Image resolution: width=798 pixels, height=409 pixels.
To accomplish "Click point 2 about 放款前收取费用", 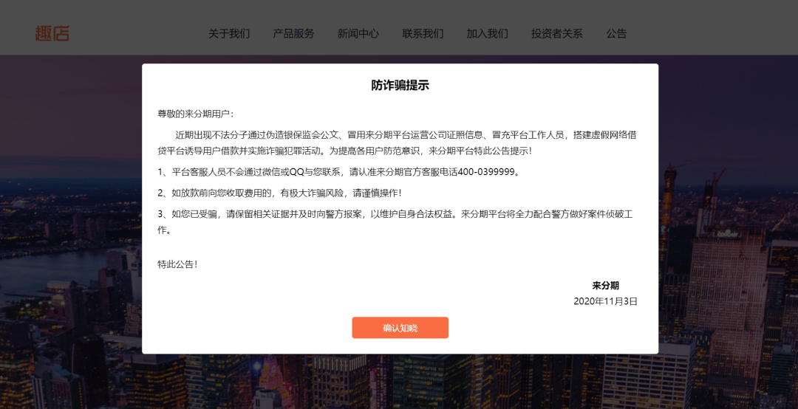I will coord(279,193).
